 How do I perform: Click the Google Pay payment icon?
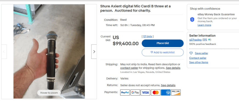135,93
